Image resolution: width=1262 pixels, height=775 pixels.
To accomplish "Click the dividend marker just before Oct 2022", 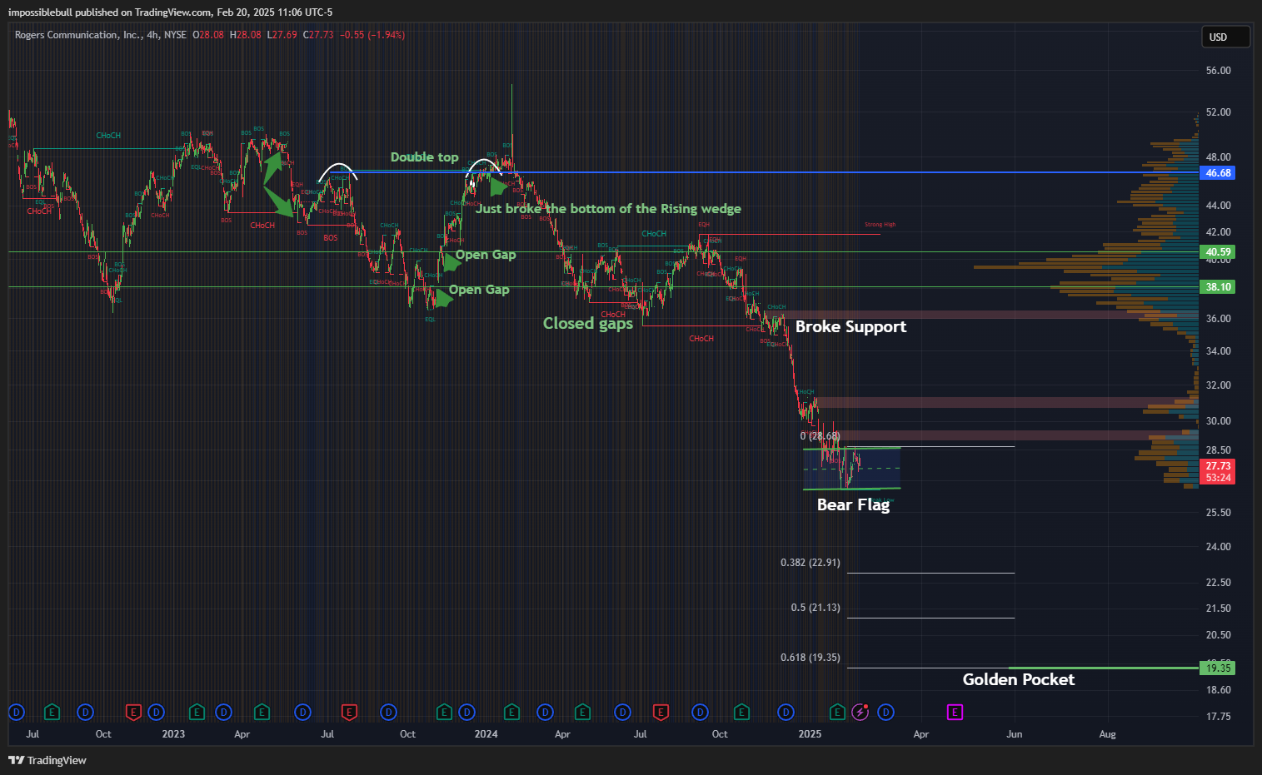I will [x=85, y=712].
